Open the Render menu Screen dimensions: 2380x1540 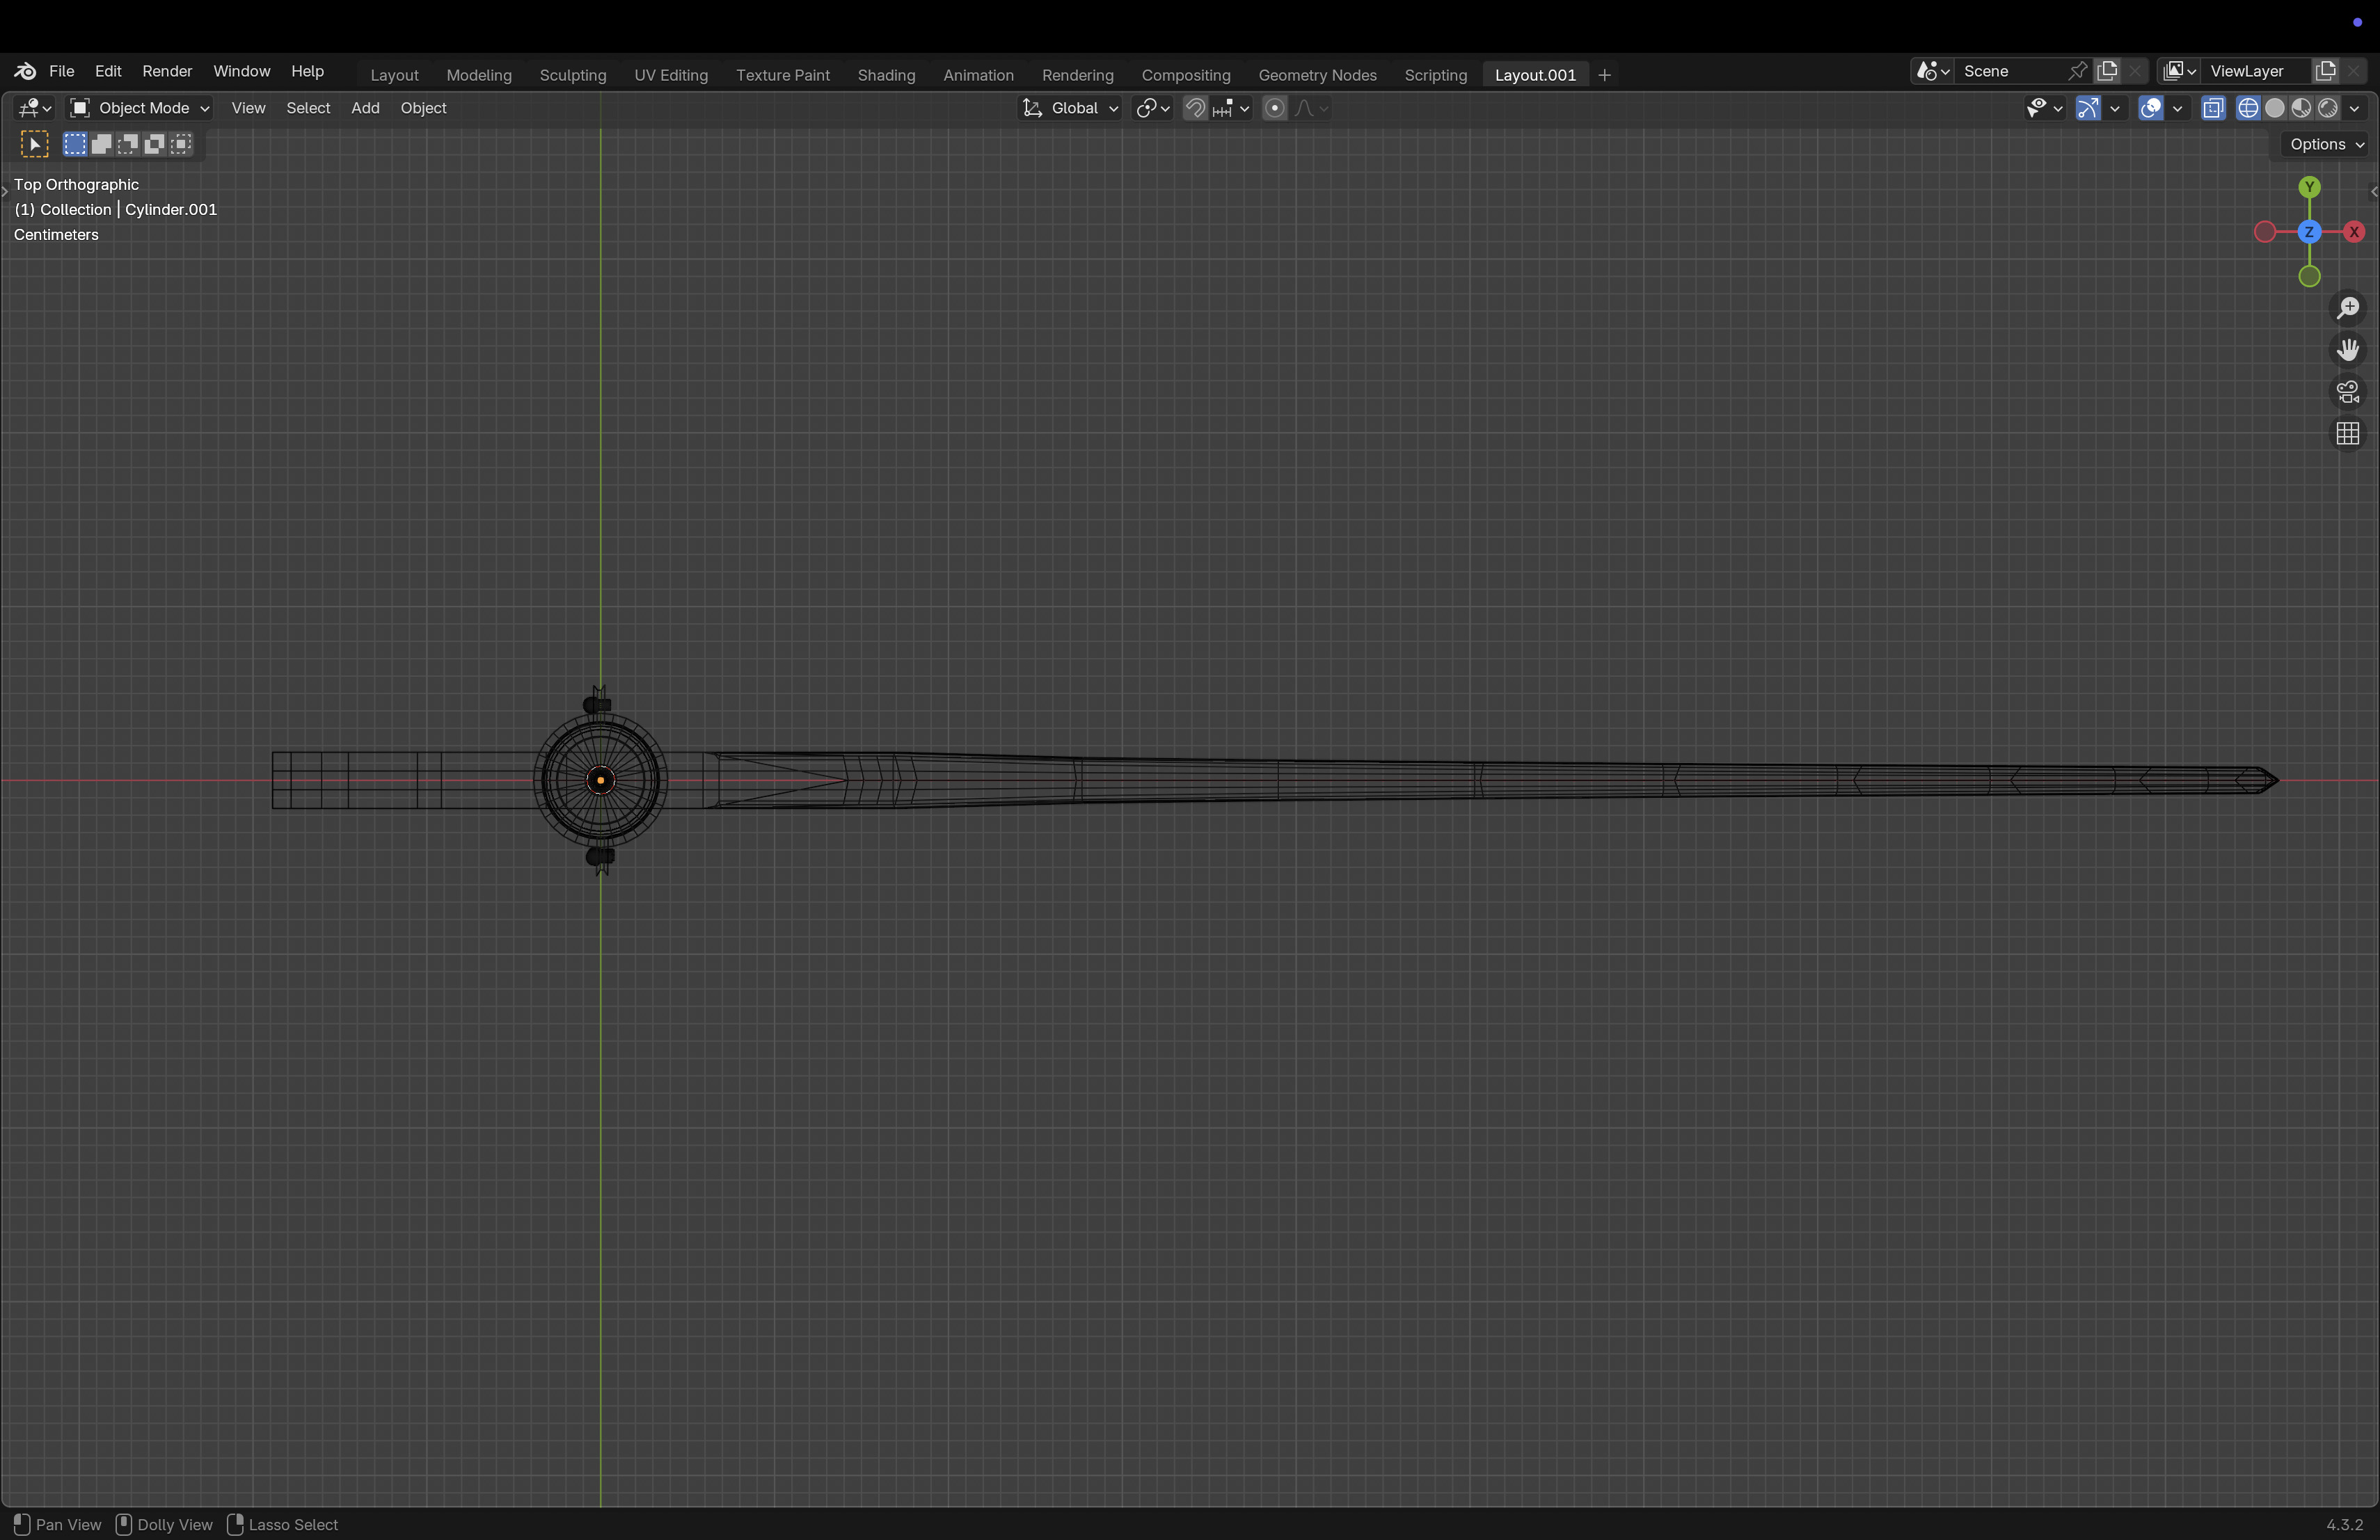tap(167, 71)
